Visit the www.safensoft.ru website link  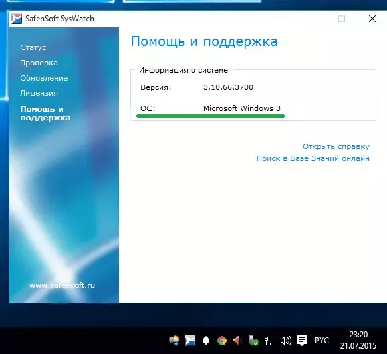[63, 285]
